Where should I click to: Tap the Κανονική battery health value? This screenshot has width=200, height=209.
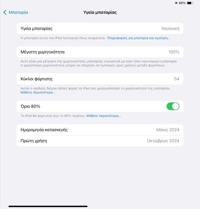pos(170,28)
